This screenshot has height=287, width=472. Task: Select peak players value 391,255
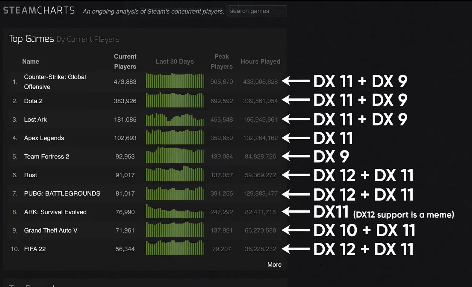click(222, 194)
